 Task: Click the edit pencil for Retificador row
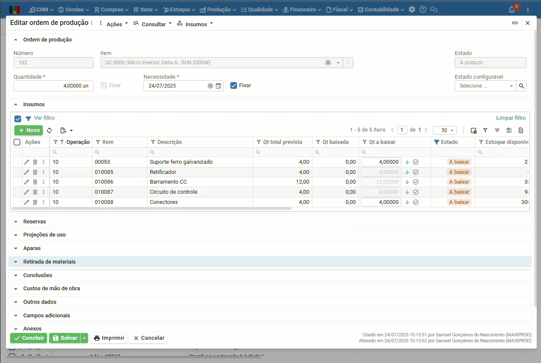27,172
